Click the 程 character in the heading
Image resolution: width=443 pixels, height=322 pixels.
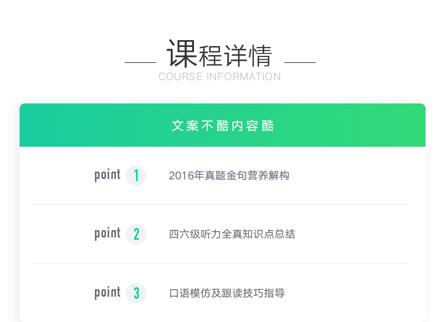click(x=210, y=56)
